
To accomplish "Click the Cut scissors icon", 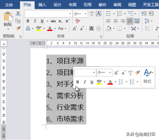I will pos(18,13).
